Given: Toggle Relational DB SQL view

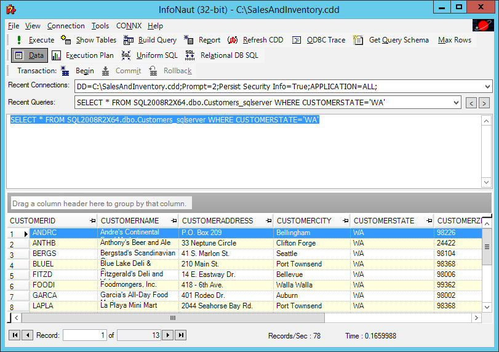Looking at the screenshot, I should click(190, 55).
